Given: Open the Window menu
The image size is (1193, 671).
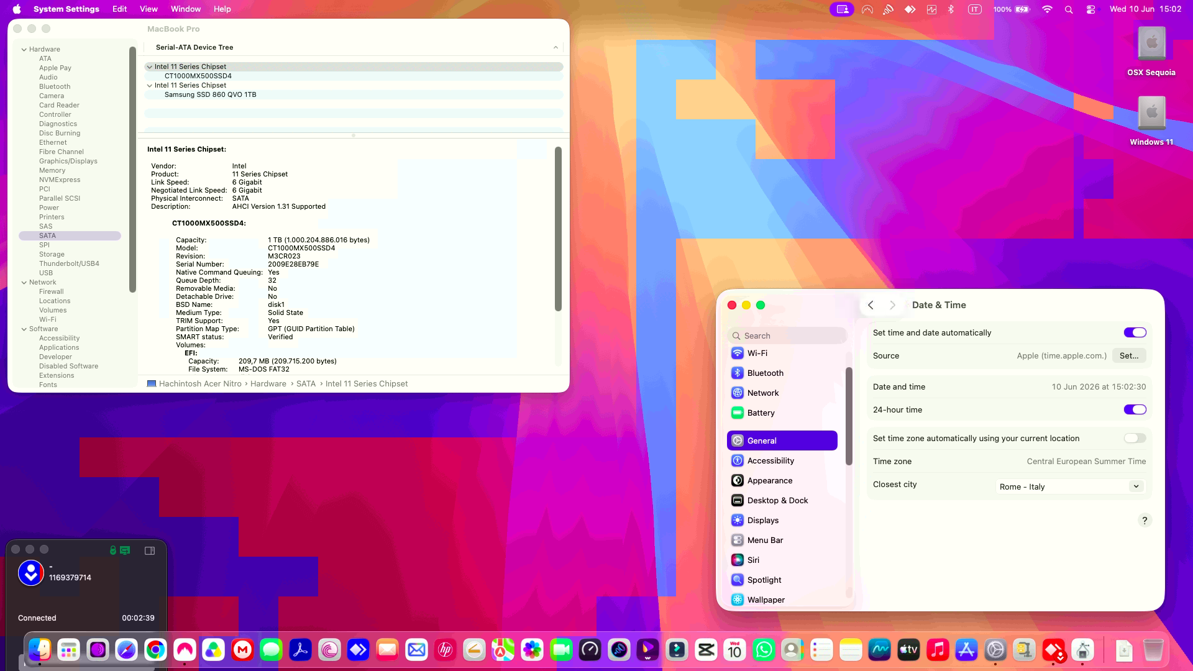Looking at the screenshot, I should point(186,9).
